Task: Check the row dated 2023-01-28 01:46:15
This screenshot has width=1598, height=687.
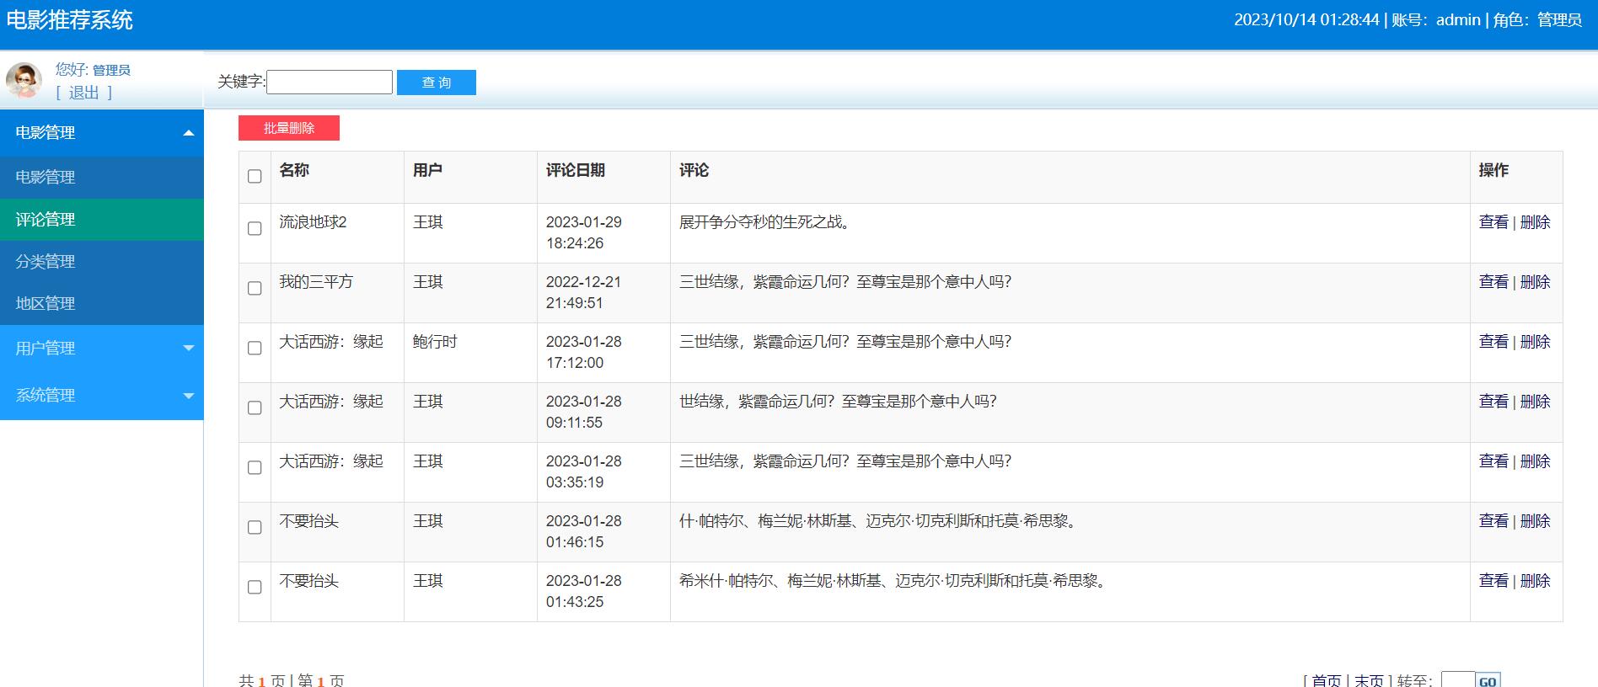Action: (x=255, y=527)
